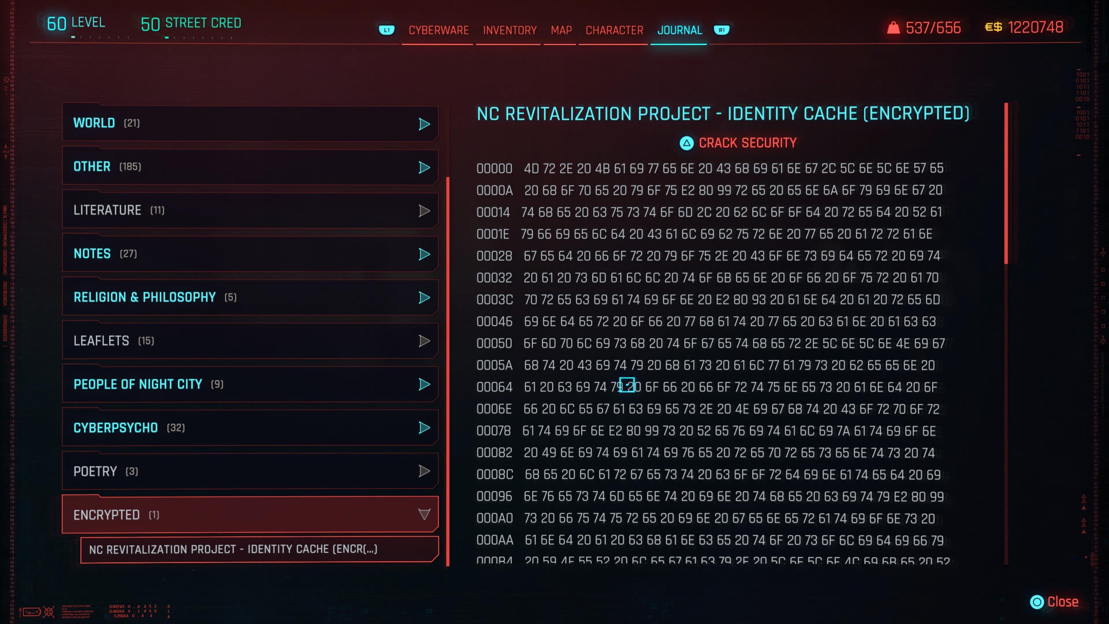Viewport: 1109px width, 624px height.
Task: Click hex offset 0005A
Action: click(494, 365)
